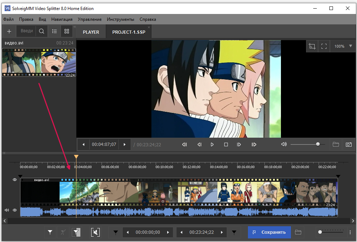The width and height of the screenshot is (357, 242).
Task: Open the Файл menu
Action: click(x=8, y=19)
